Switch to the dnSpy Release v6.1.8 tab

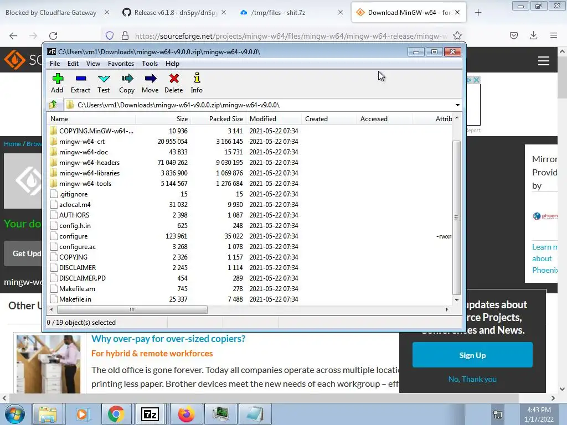pyautogui.click(x=176, y=13)
